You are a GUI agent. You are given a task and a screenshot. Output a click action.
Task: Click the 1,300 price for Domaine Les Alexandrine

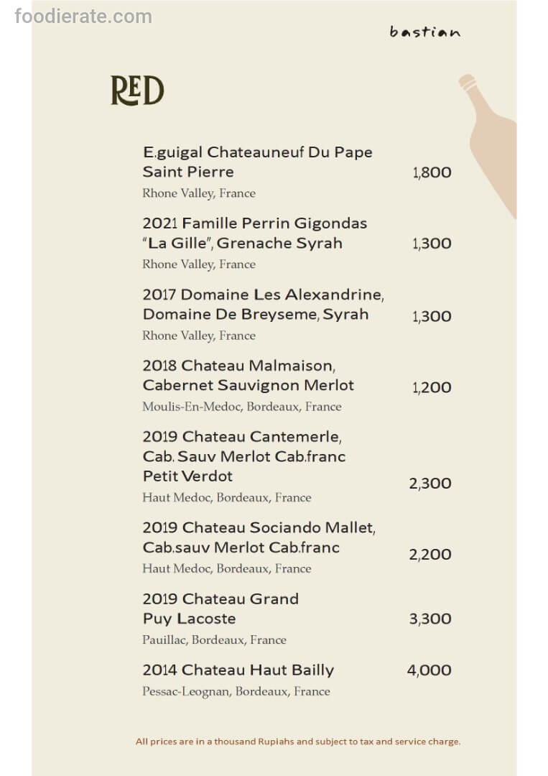coord(432,316)
